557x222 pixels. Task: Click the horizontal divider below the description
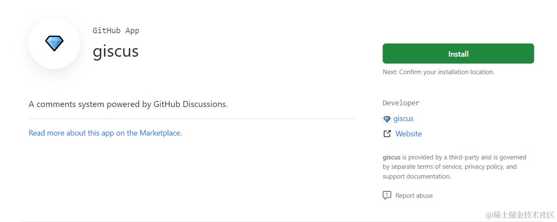193,118
